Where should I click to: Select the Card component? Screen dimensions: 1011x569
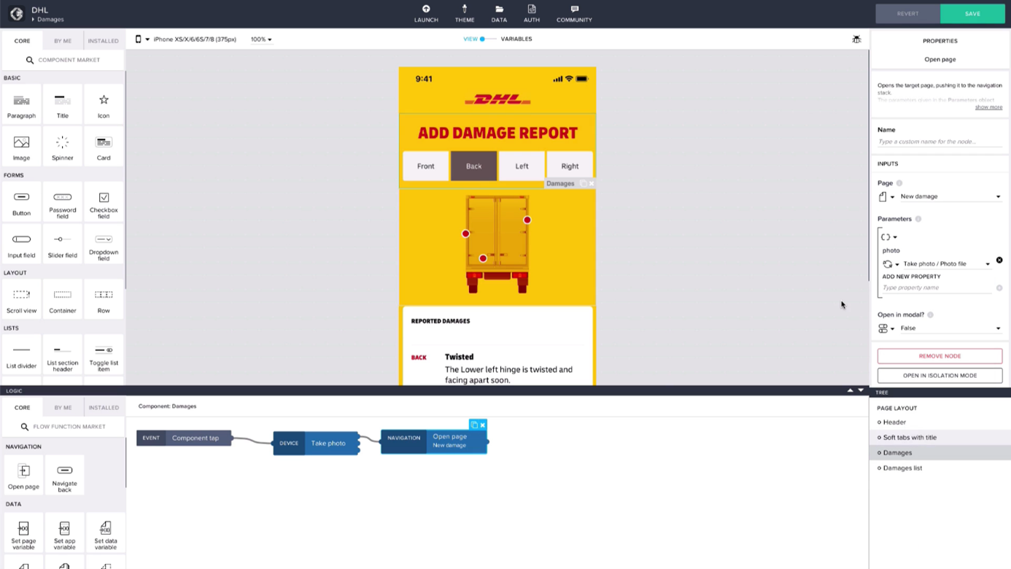(x=104, y=147)
